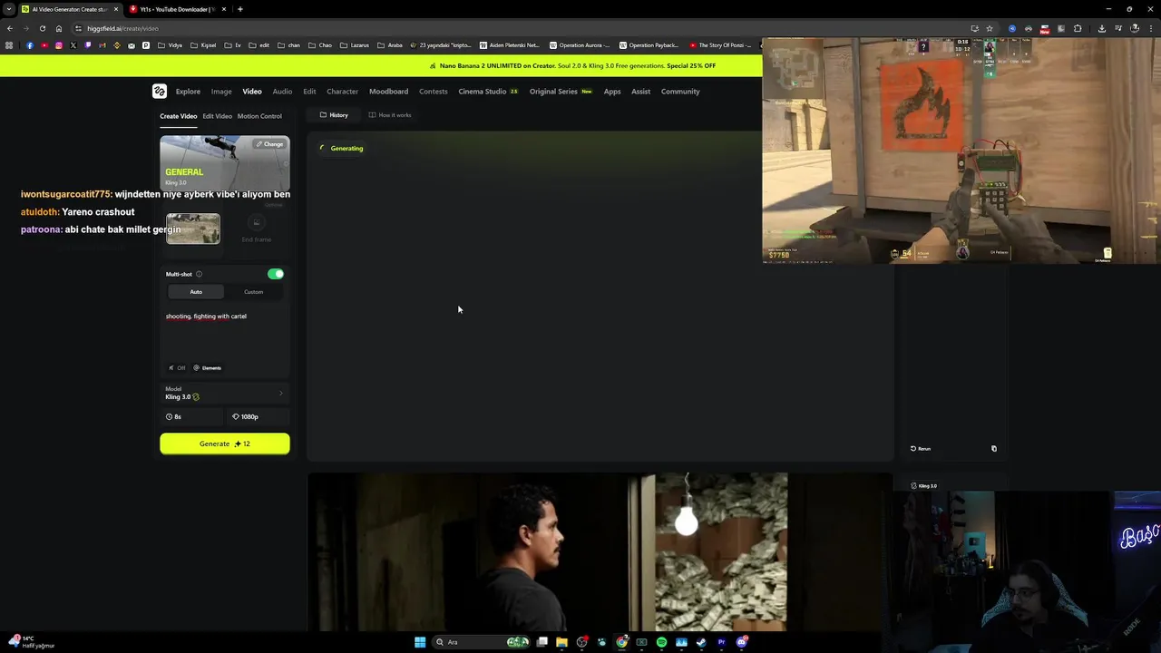Bookmark this page with star icon
The image size is (1161, 653).
pos(990,28)
